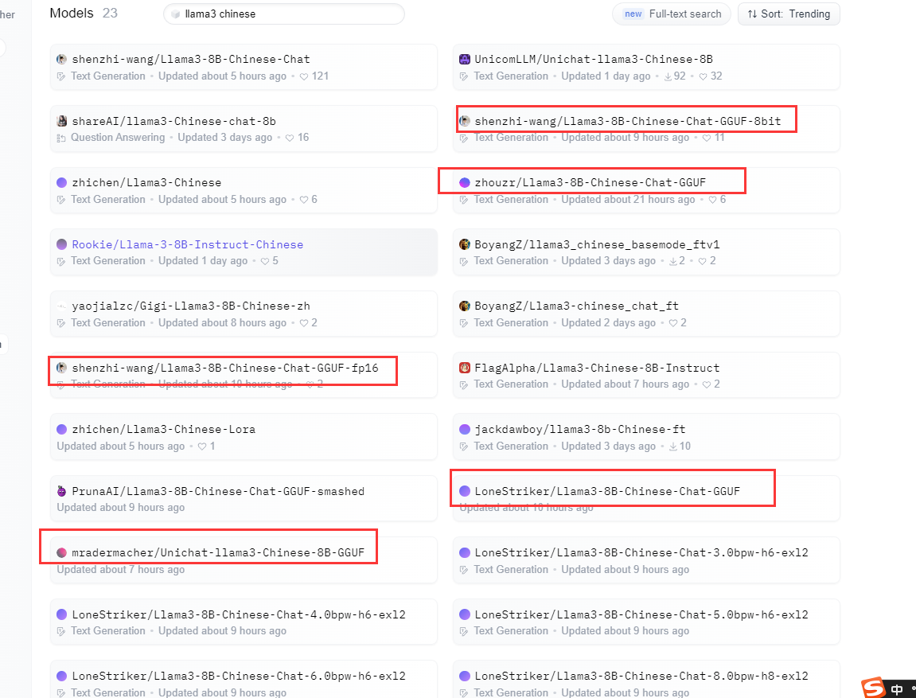Open zhouzr/Llama3-8B-Chinese-Chat-GGUF model
Screen dimensions: 916x698
590,183
